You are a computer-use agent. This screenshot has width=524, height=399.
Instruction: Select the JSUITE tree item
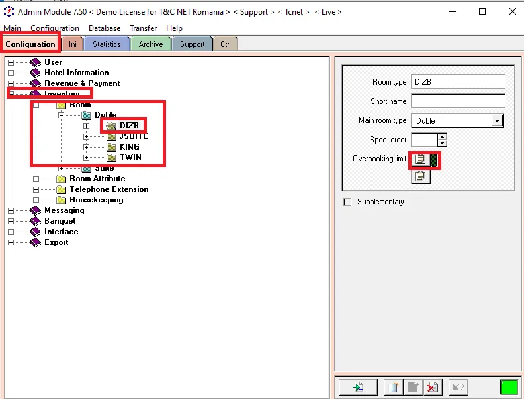(134, 136)
